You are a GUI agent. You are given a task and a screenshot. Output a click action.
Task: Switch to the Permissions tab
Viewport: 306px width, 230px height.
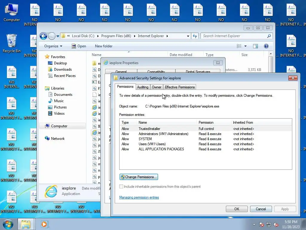pyautogui.click(x=125, y=87)
